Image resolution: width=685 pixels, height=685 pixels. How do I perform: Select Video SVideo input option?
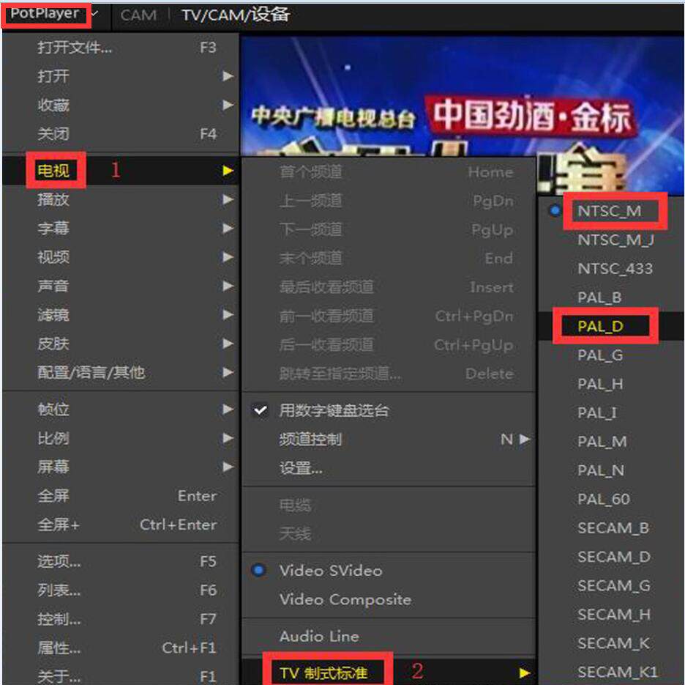point(389,571)
